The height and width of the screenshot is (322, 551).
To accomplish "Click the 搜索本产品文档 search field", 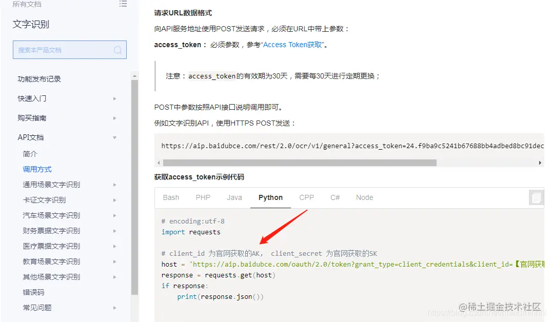I will pyautogui.click(x=70, y=50).
